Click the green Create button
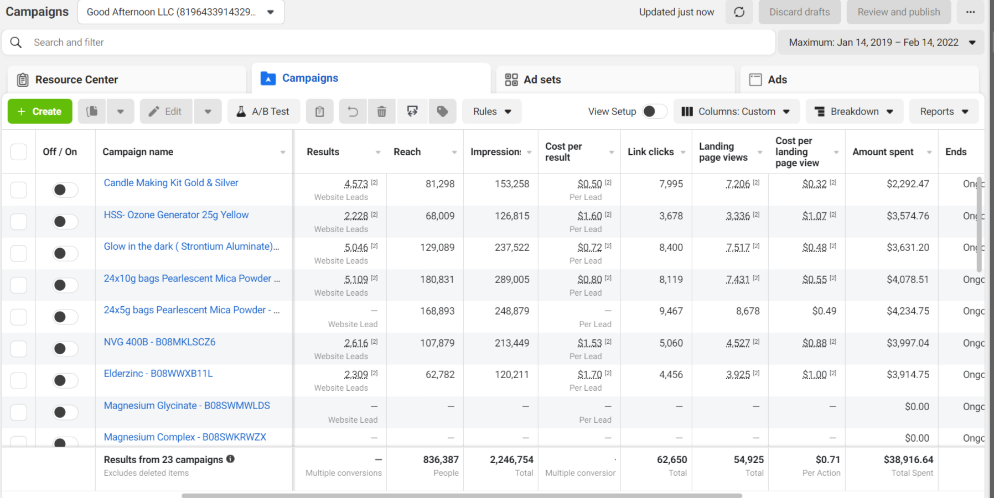The height and width of the screenshot is (498, 994). 40,112
